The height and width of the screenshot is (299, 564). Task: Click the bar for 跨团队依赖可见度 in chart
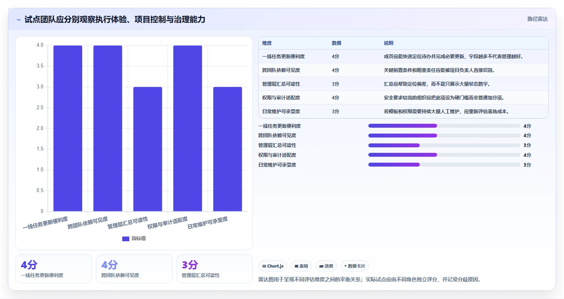[108, 128]
